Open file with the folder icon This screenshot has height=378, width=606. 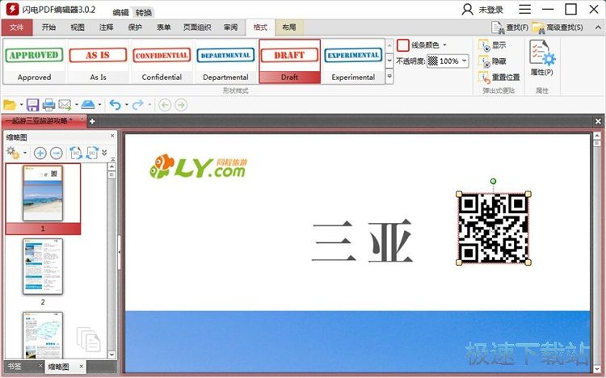(x=9, y=105)
